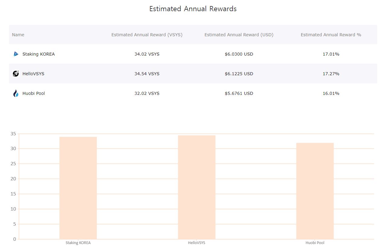Click the HelloVSYS chart bar
Screen dimensions: 382x248
(x=197, y=187)
